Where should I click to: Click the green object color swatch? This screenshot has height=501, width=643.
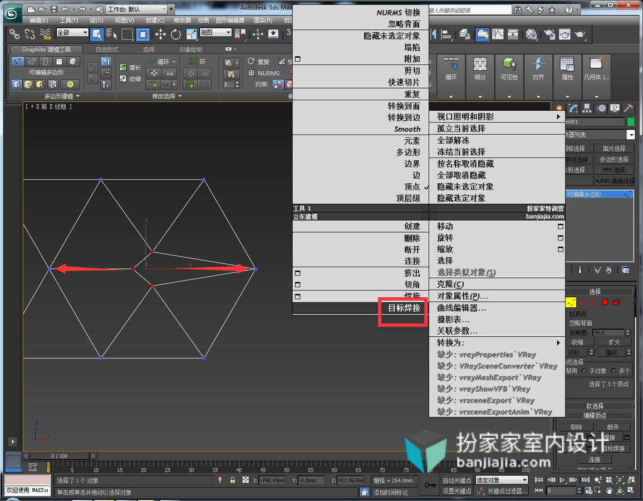click(630, 122)
